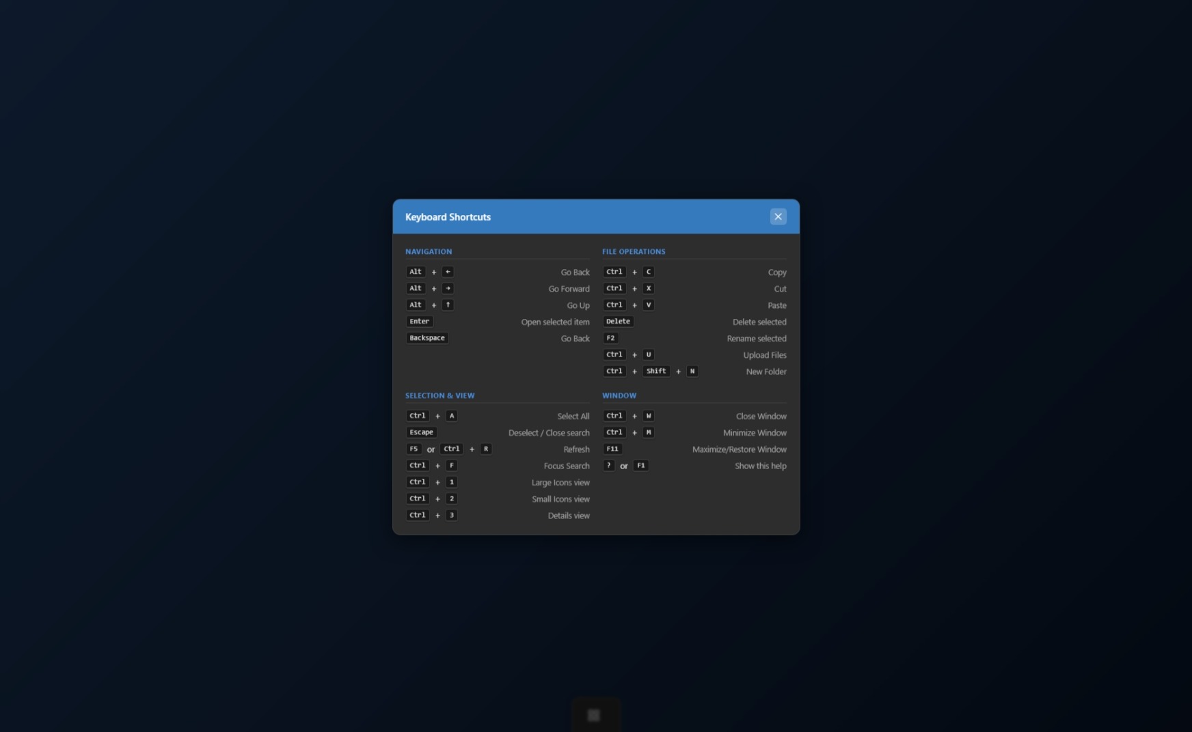Click the Backspace key badge
1192x732 pixels.
[426, 338]
